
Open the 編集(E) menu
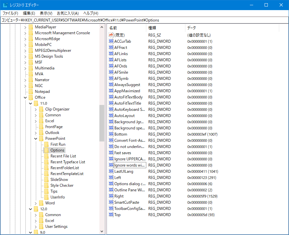tap(29, 13)
